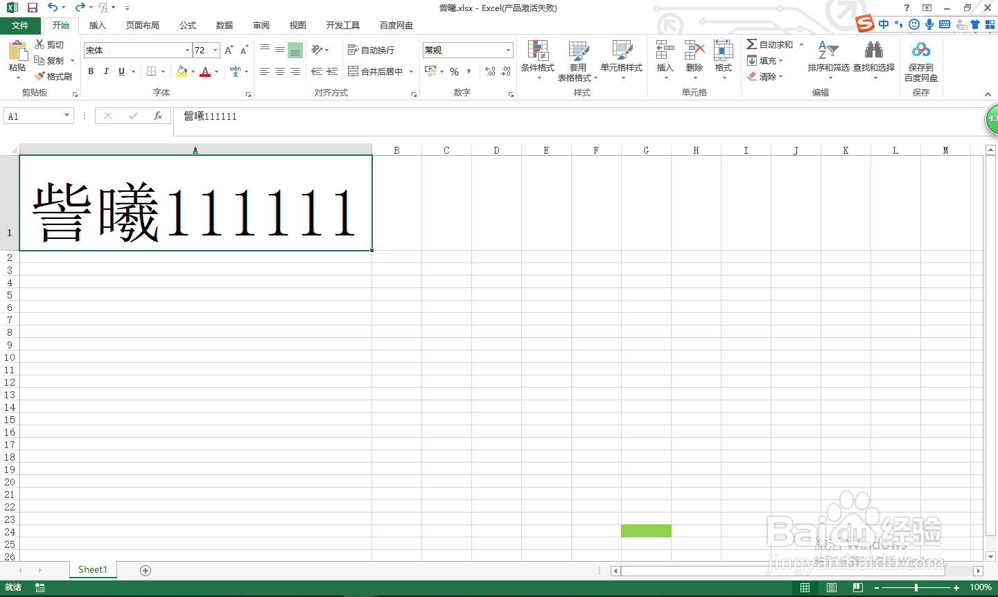This screenshot has width=998, height=597.
Task: Align text right
Action: [295, 71]
